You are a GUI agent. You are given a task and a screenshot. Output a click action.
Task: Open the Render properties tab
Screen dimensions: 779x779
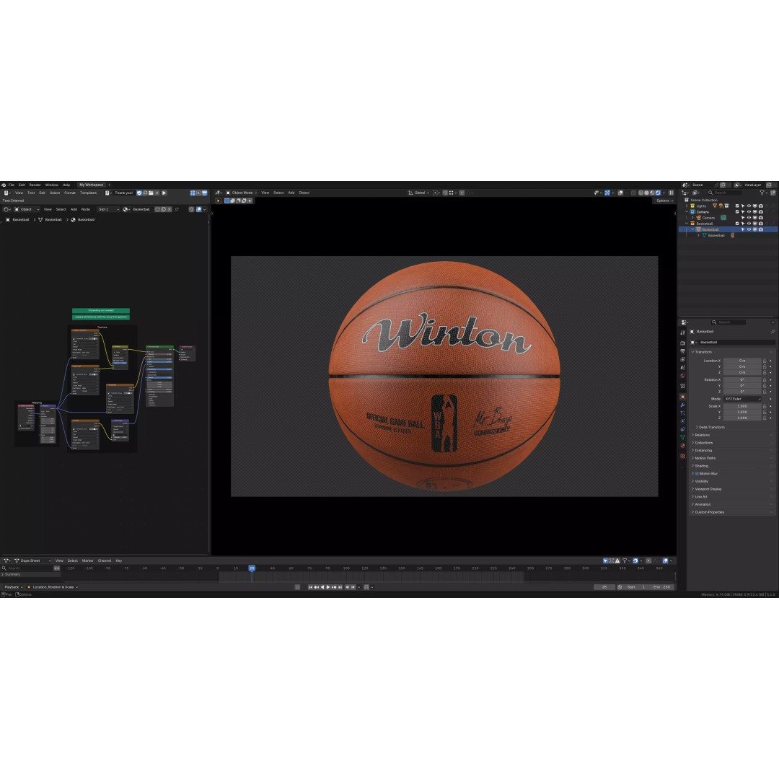coord(682,343)
